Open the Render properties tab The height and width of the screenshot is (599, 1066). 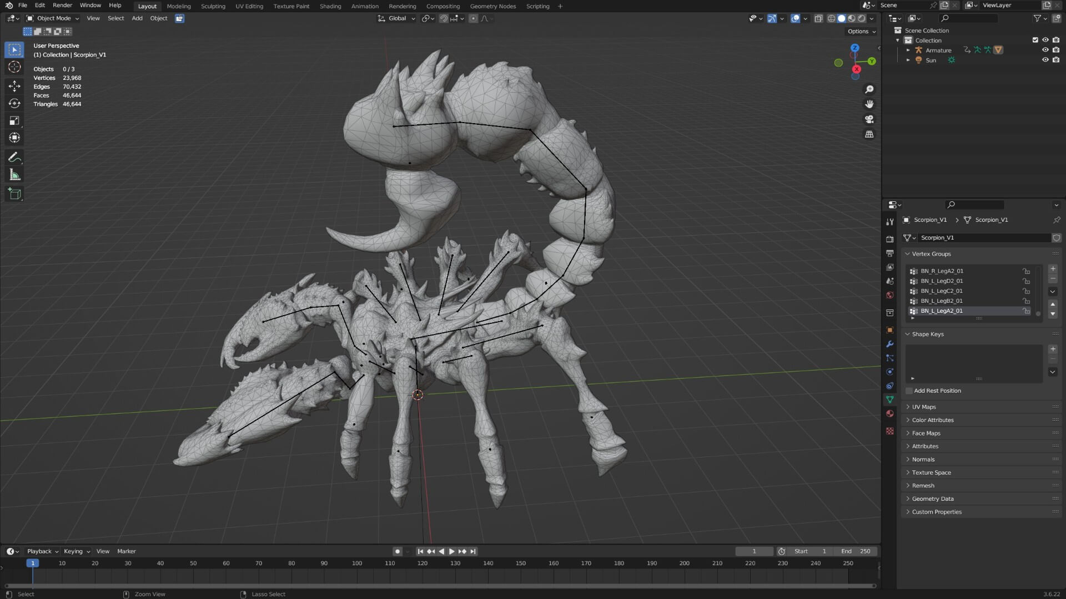pyautogui.click(x=890, y=239)
